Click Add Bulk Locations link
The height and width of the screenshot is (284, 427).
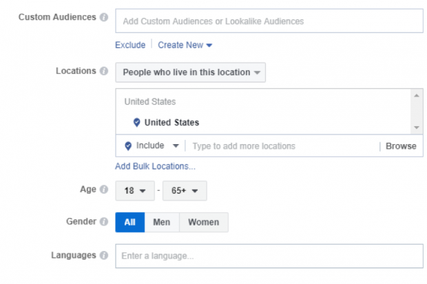tap(155, 166)
